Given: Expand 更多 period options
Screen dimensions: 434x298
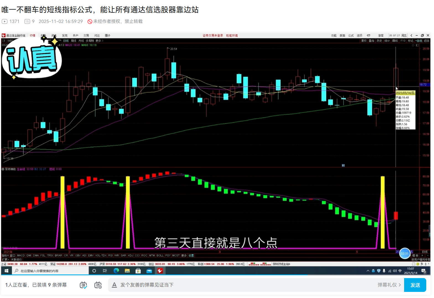Looking at the screenshot, I should click(x=99, y=41).
